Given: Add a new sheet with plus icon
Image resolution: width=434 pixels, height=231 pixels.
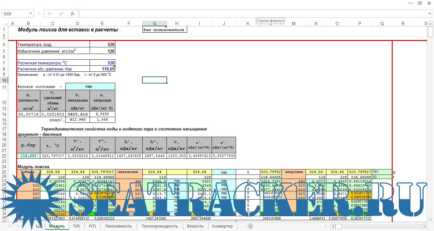Looking at the screenshot, I should point(250,226).
